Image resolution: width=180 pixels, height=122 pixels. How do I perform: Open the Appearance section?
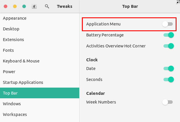click(15, 18)
